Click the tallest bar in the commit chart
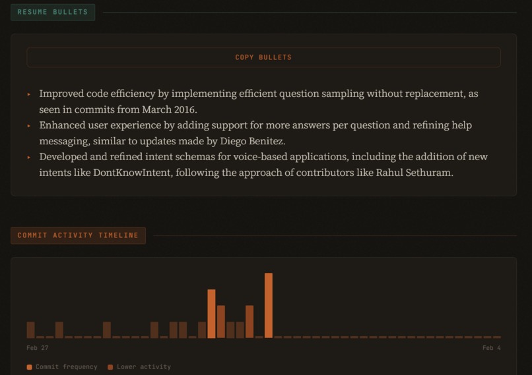The image size is (532, 375). (x=269, y=306)
